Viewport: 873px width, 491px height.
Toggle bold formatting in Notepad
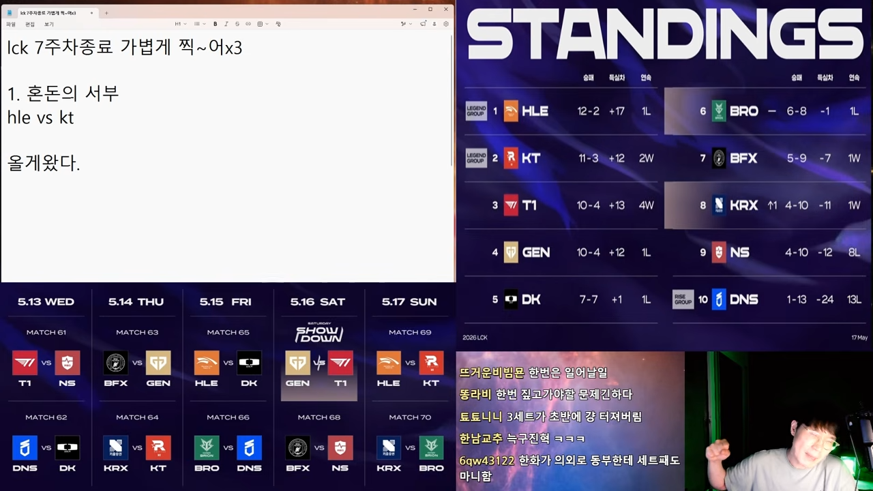coord(215,24)
